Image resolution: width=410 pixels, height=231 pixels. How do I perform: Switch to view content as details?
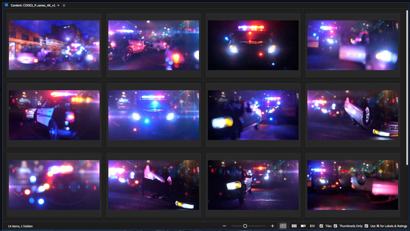(x=303, y=226)
